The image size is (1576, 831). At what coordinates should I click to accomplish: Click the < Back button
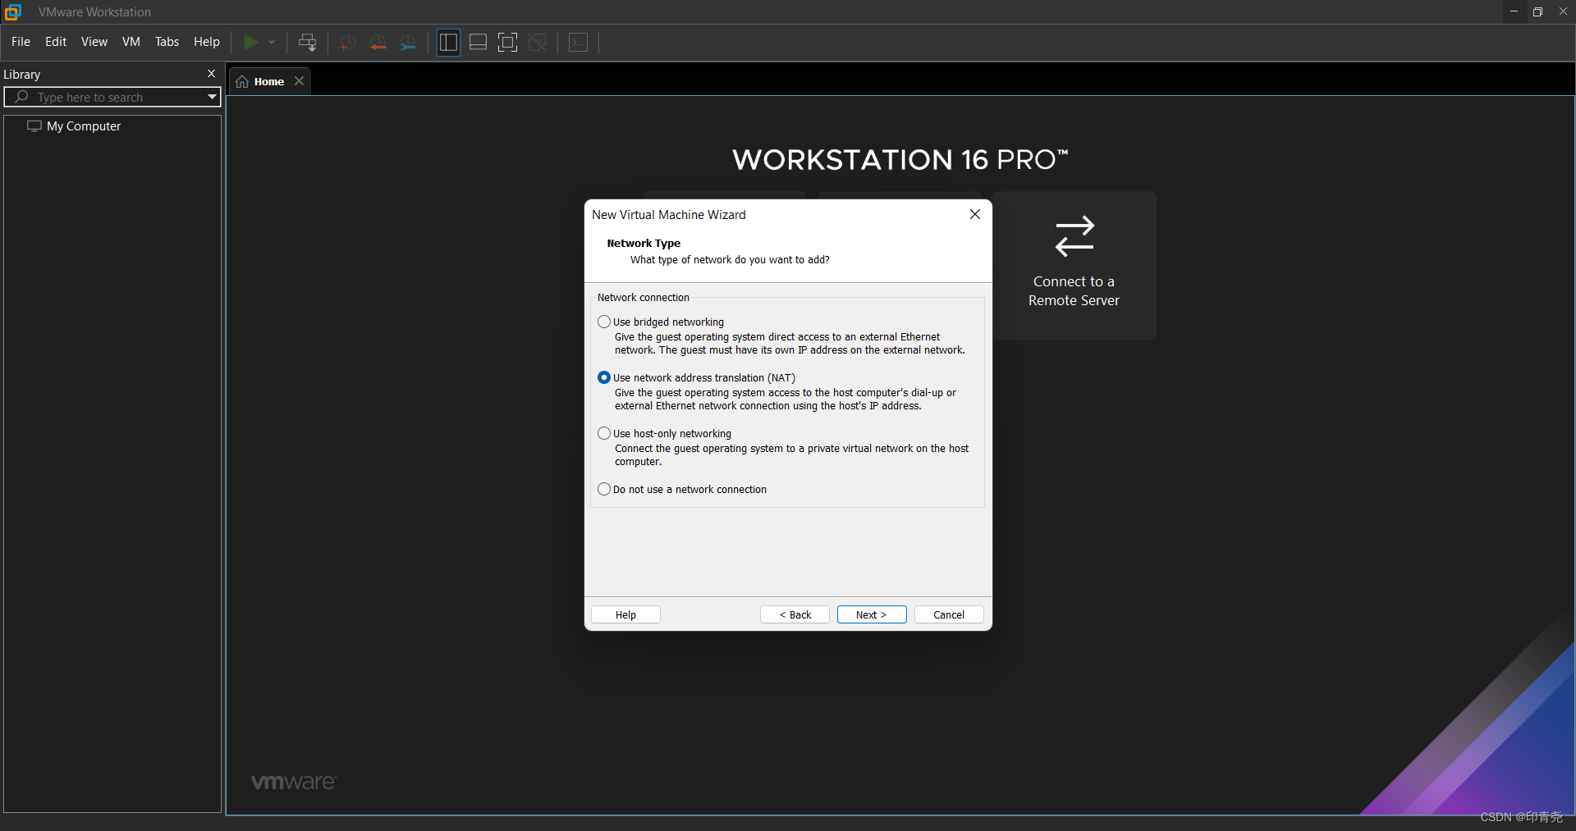tap(795, 614)
